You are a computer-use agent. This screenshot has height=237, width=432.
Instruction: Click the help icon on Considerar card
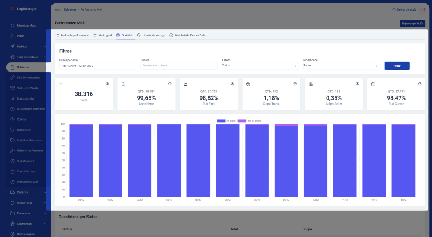tap(170, 84)
